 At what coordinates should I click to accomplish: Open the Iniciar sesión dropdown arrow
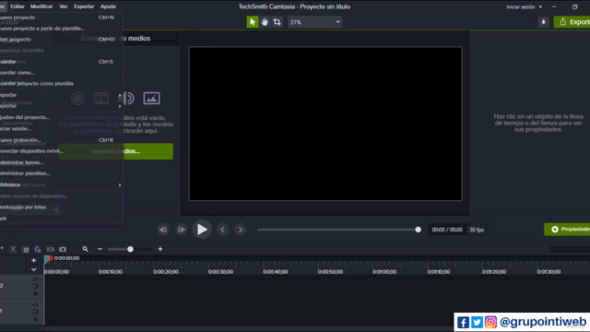coord(540,6)
